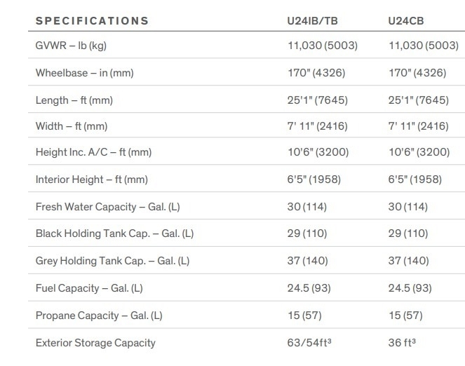Click the SPECIFICATIONS table heading
Viewport: 465px width, 366px height.
92,20
